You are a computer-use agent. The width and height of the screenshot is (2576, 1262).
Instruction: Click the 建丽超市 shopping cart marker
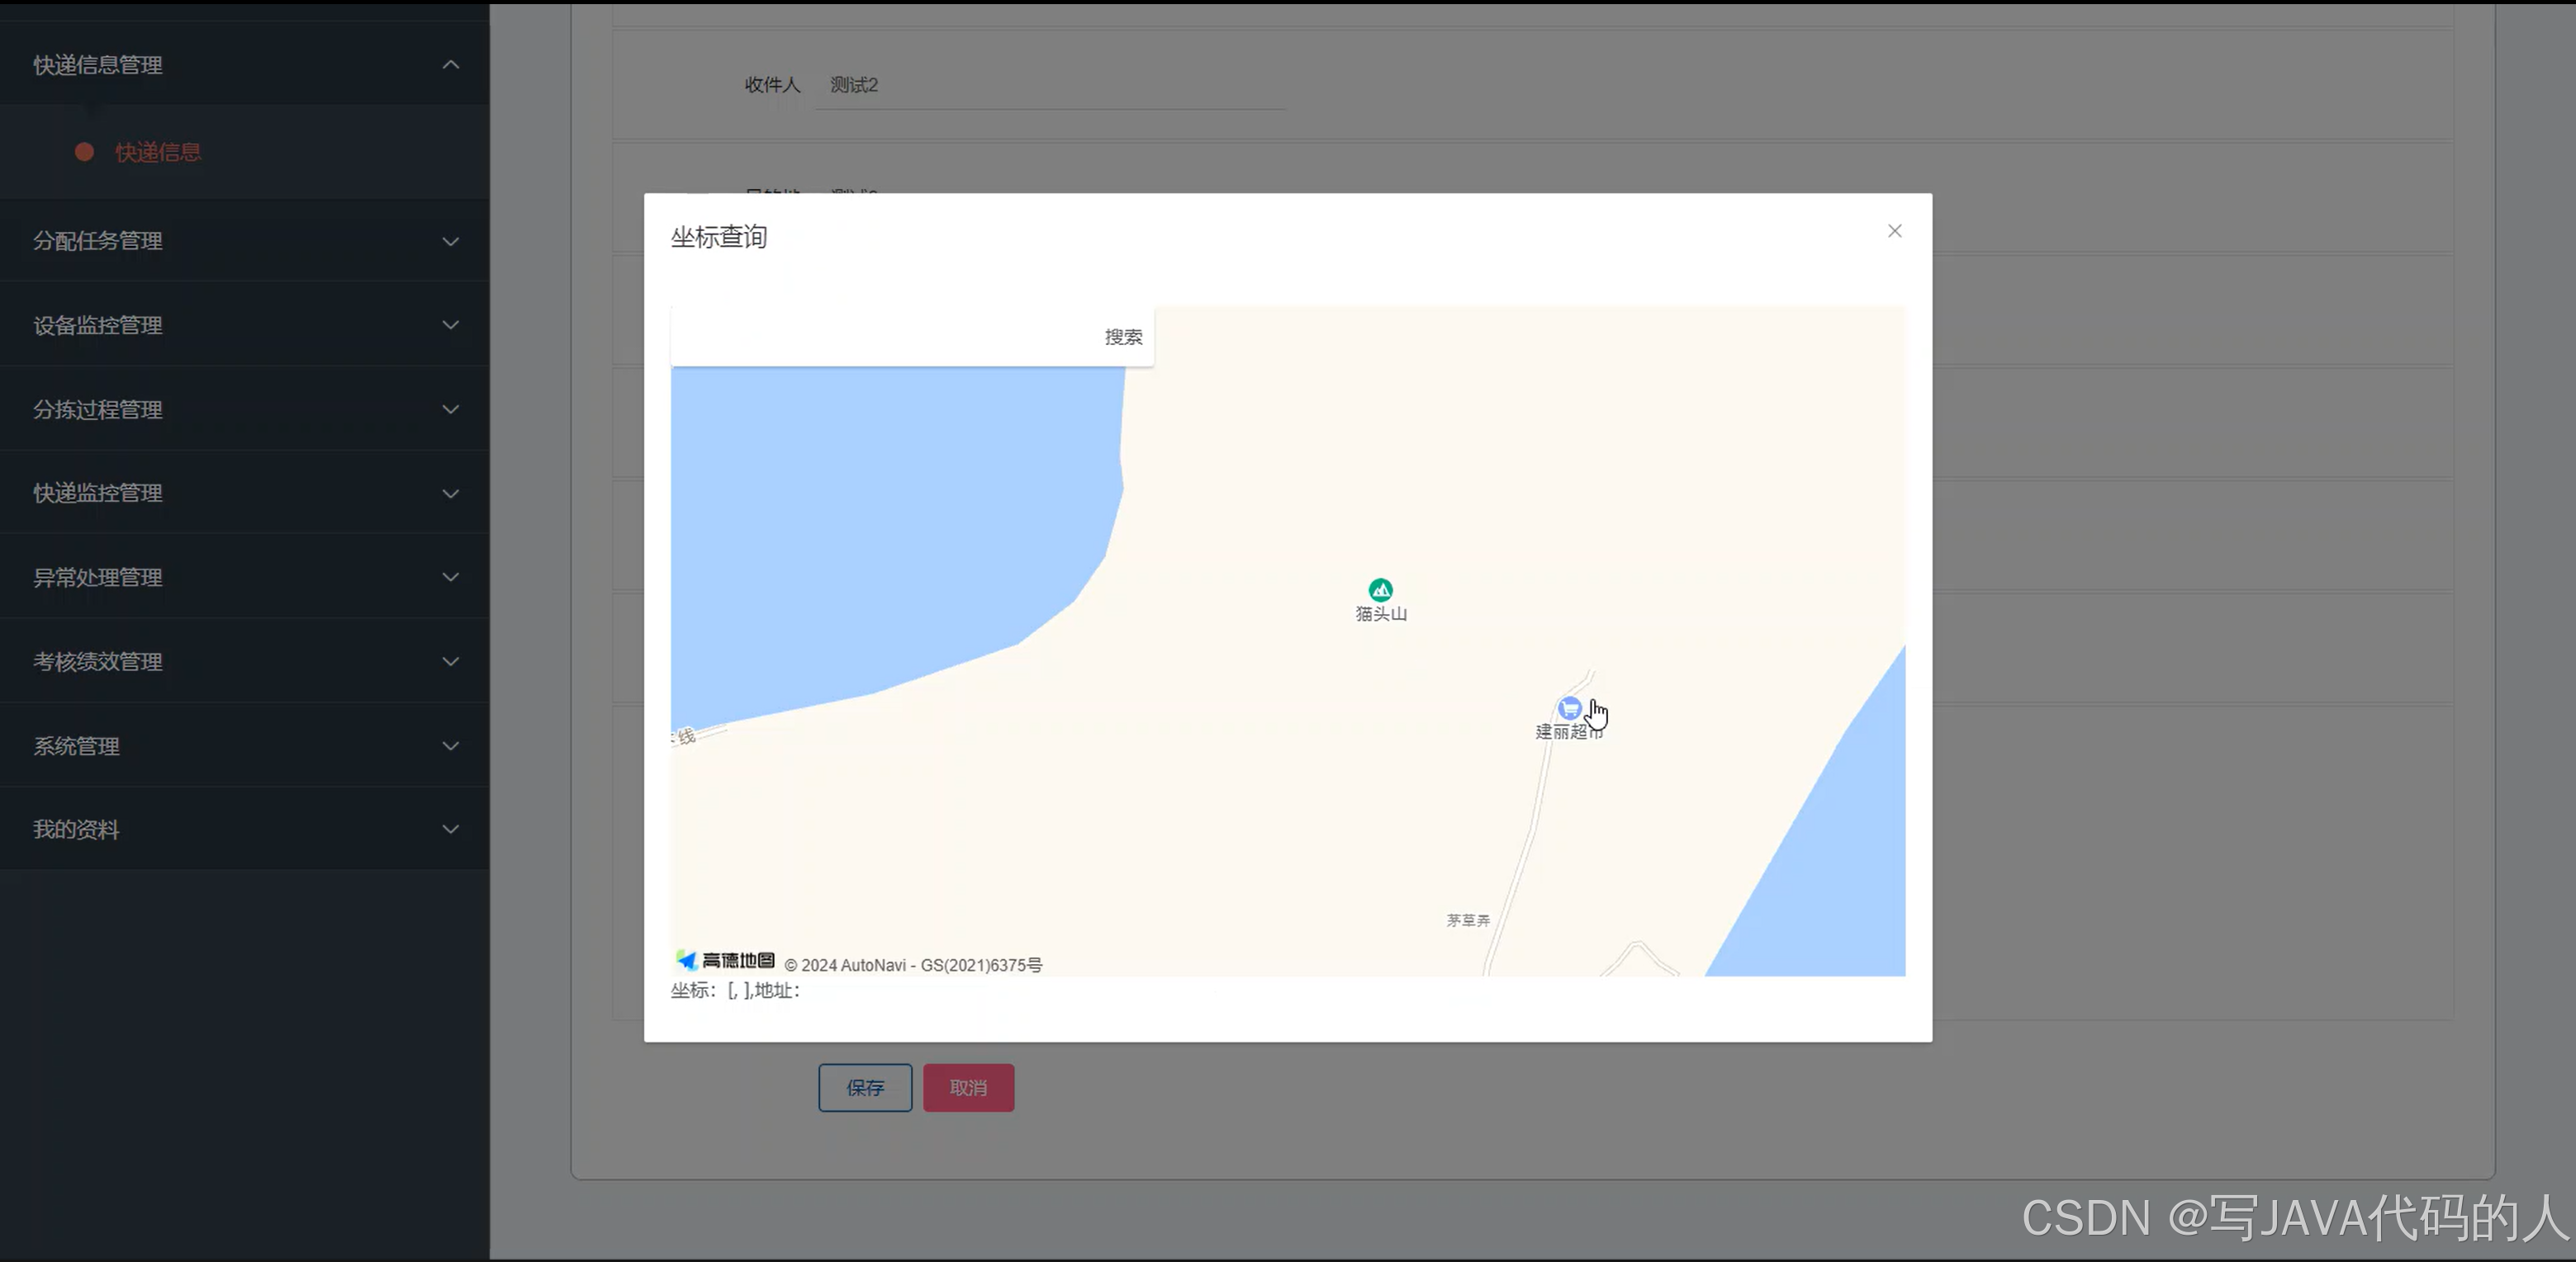pos(1569,708)
